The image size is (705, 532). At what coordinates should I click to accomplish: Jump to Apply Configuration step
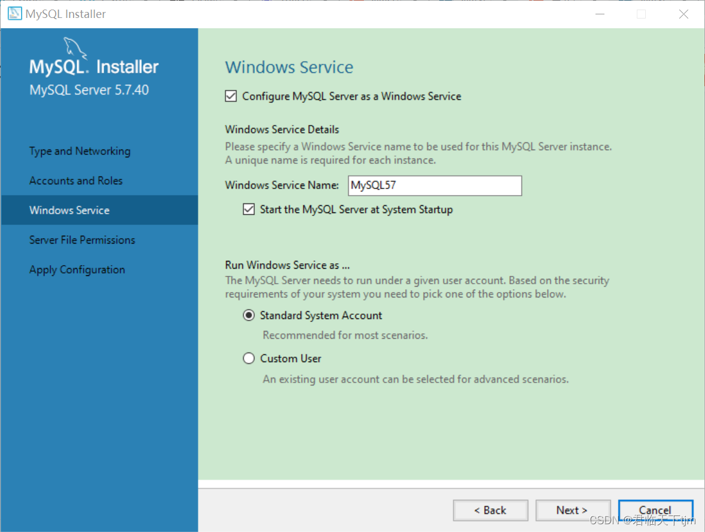(77, 270)
